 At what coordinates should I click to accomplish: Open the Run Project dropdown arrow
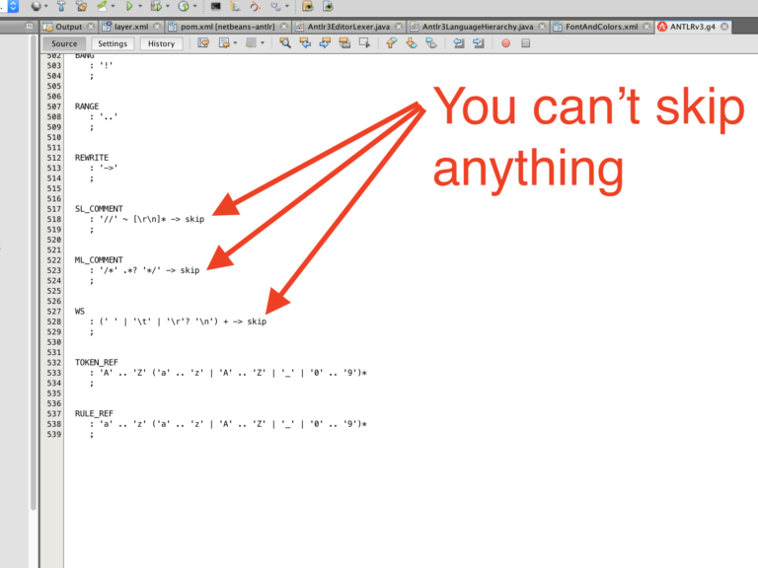pyautogui.click(x=140, y=6)
